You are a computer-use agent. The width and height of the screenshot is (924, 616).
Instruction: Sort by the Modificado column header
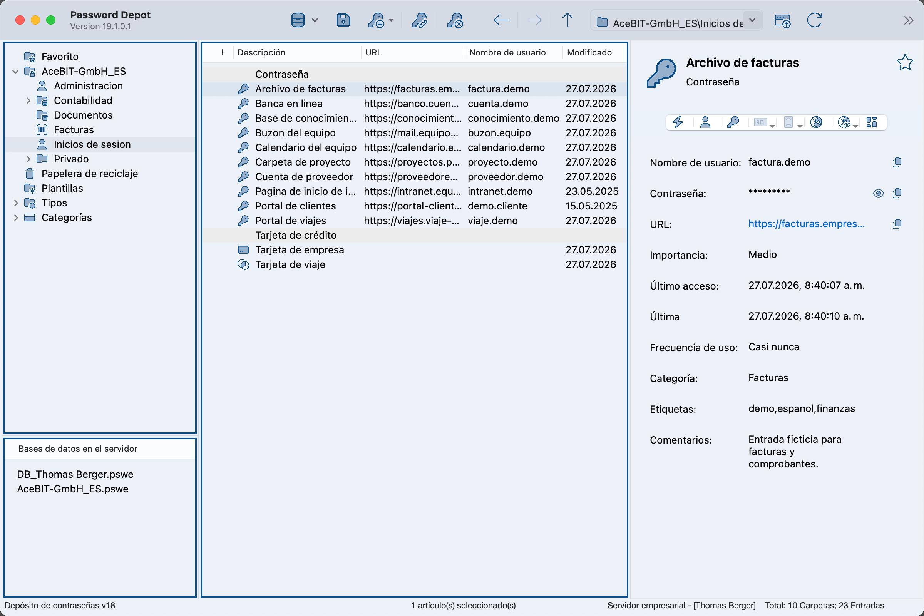[x=594, y=52]
